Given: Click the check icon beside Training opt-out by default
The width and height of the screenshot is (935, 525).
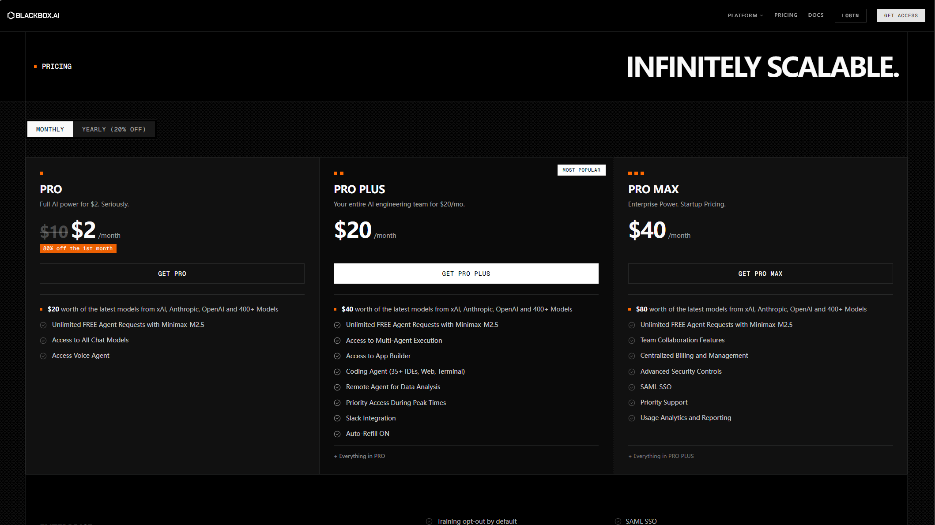Looking at the screenshot, I should pos(429,521).
